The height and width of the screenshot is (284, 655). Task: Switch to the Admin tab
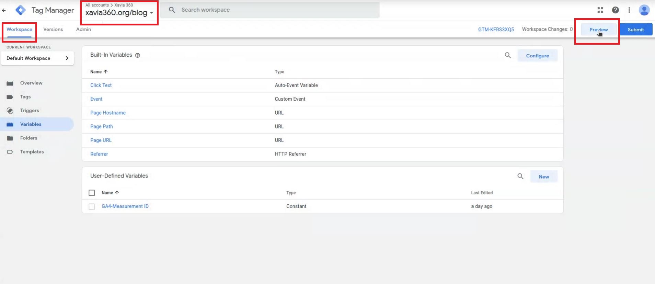(83, 30)
